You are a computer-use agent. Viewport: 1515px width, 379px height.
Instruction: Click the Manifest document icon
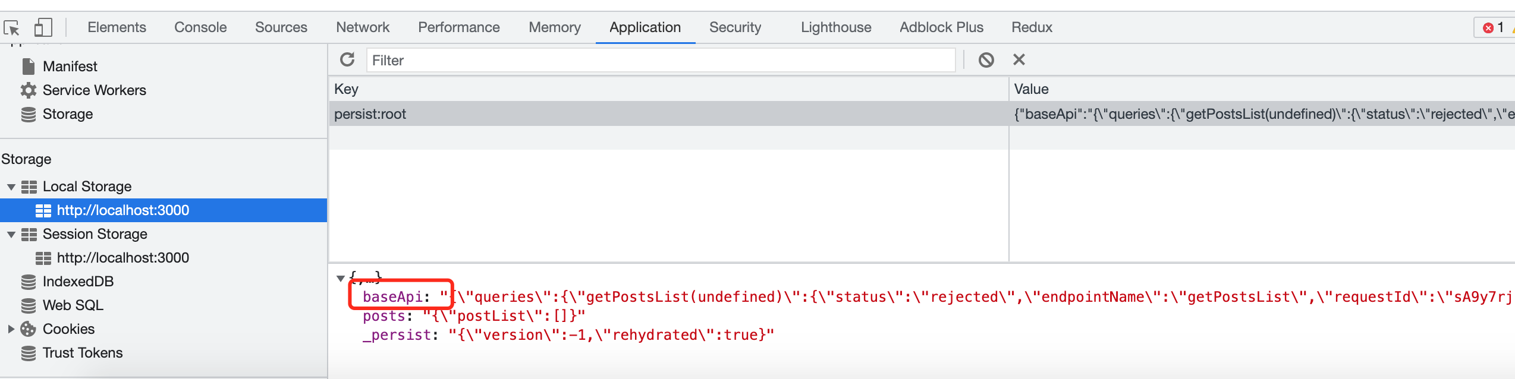[28, 67]
